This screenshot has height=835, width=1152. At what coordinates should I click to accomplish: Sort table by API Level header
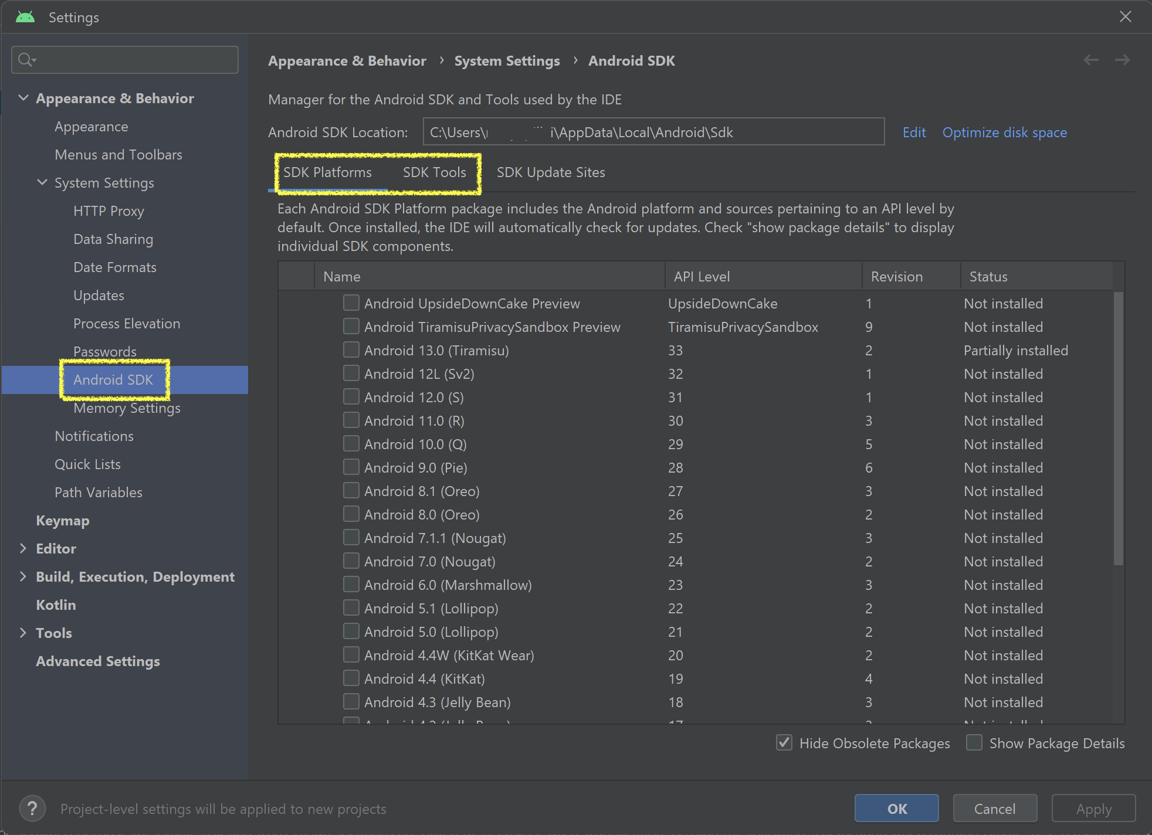(x=763, y=276)
